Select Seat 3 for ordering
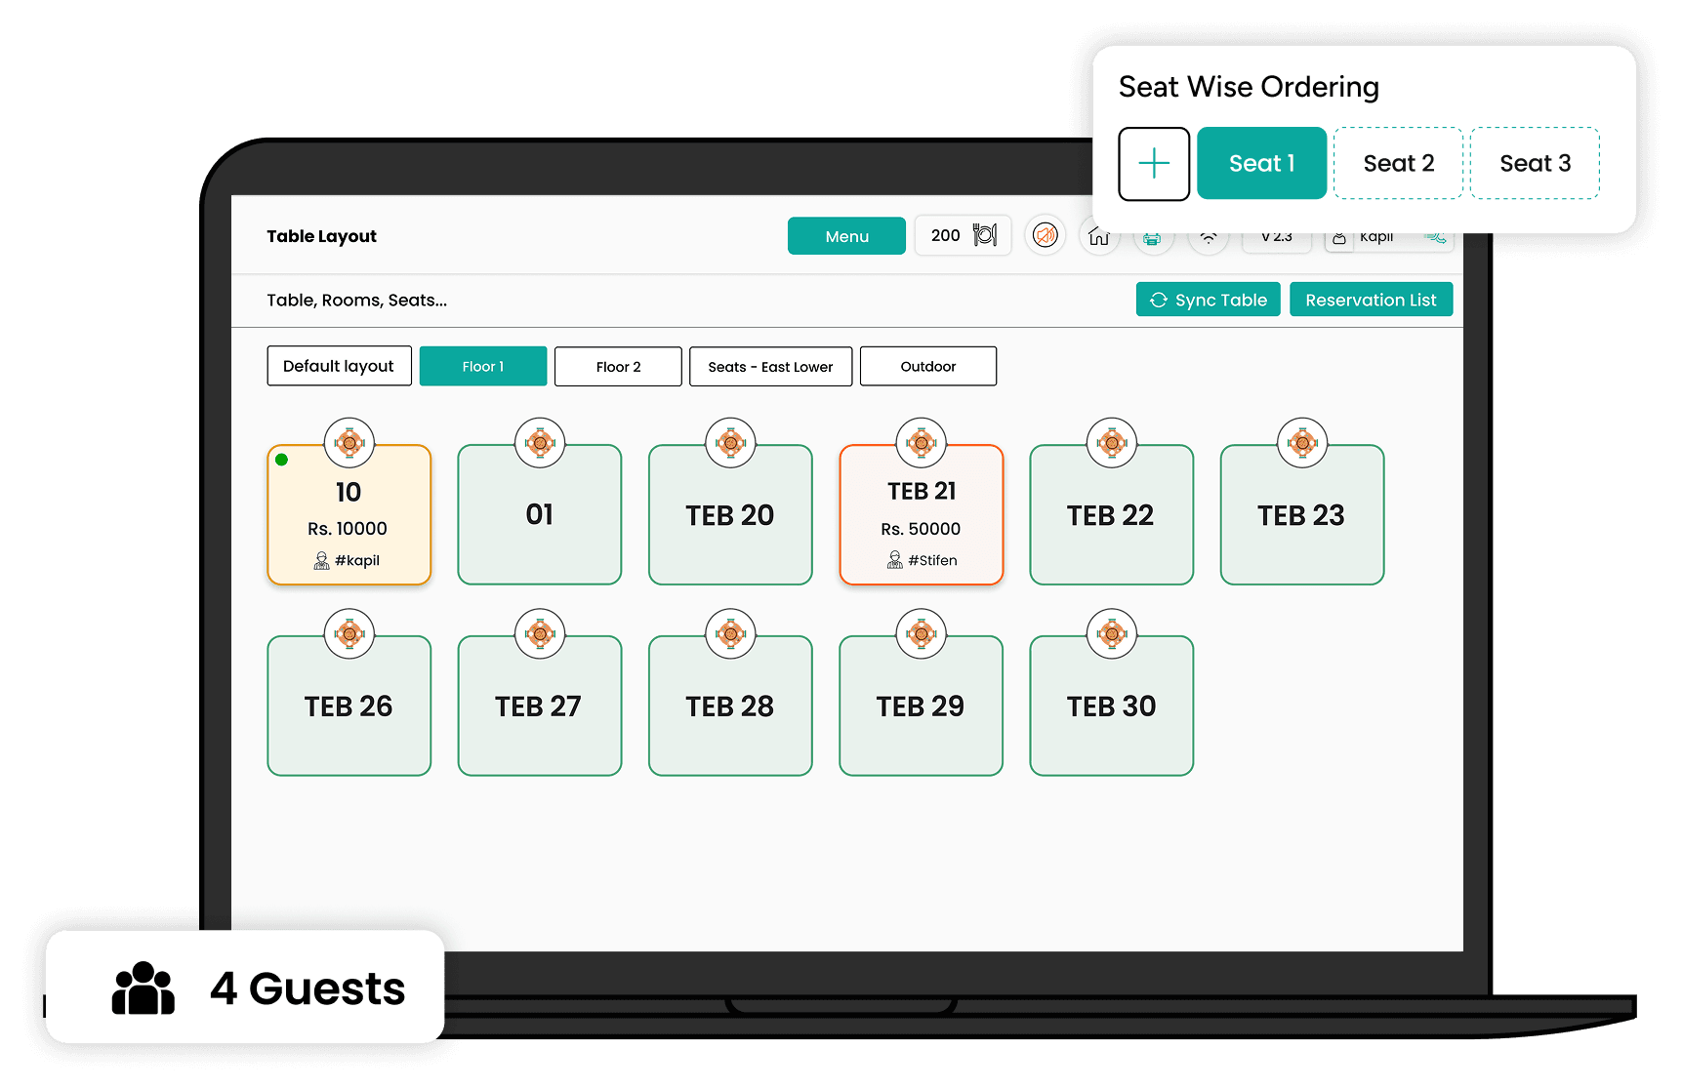 (x=1535, y=163)
